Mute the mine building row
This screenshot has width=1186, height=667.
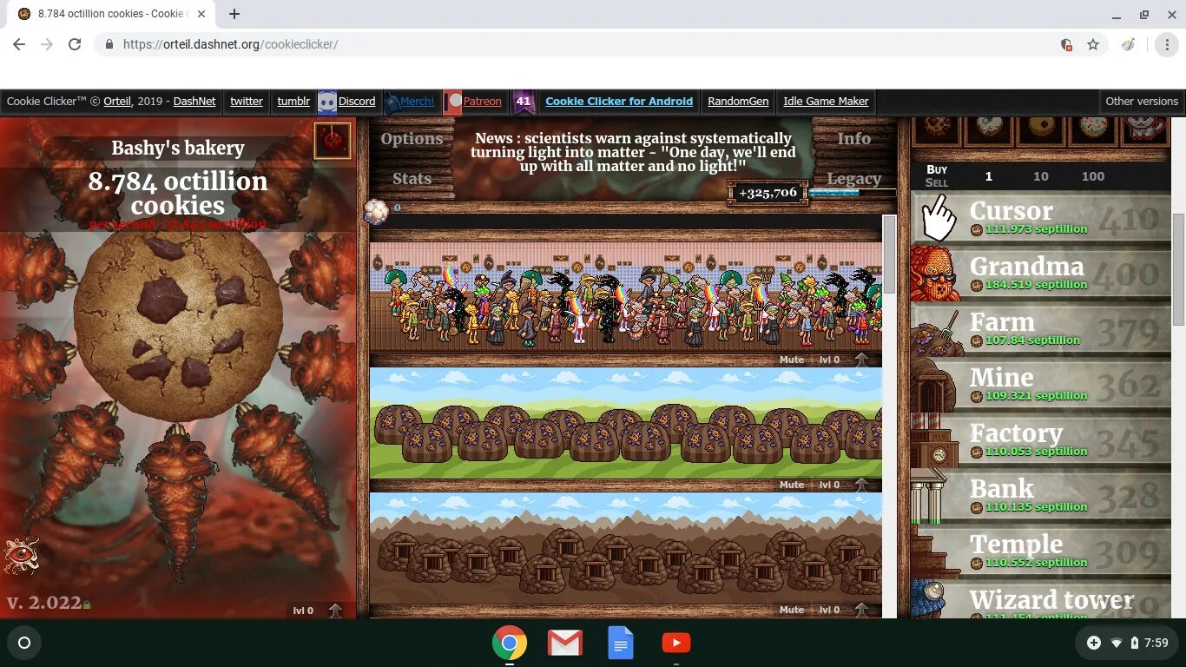pos(791,610)
